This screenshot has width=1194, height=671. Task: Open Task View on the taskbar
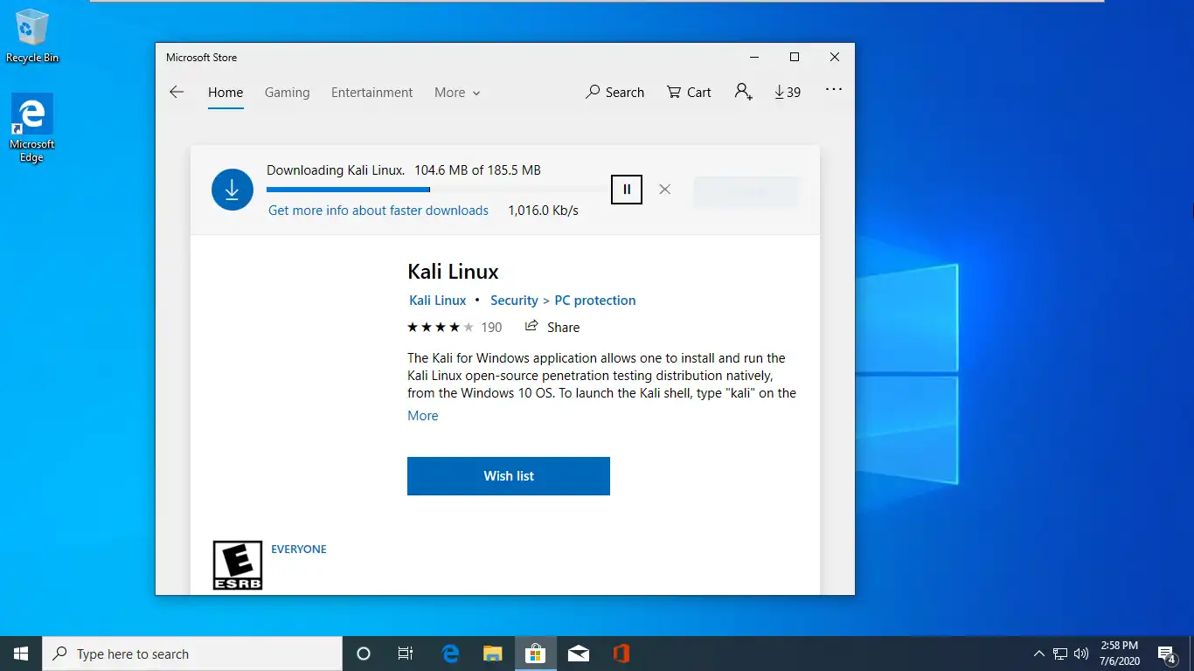coord(406,654)
